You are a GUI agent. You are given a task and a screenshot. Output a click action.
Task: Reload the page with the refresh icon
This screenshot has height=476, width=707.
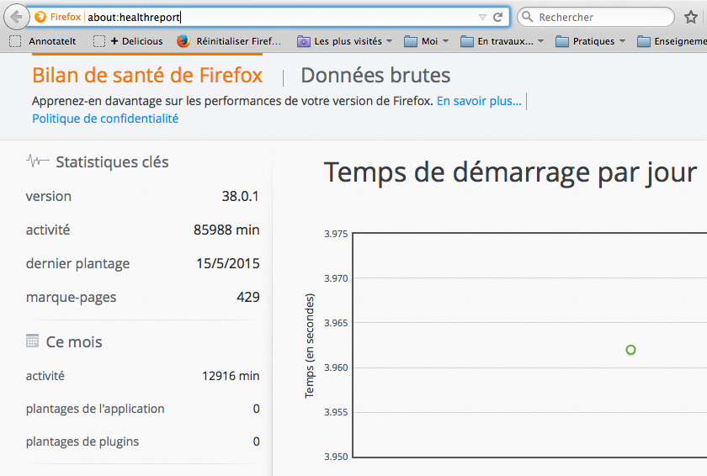497,17
